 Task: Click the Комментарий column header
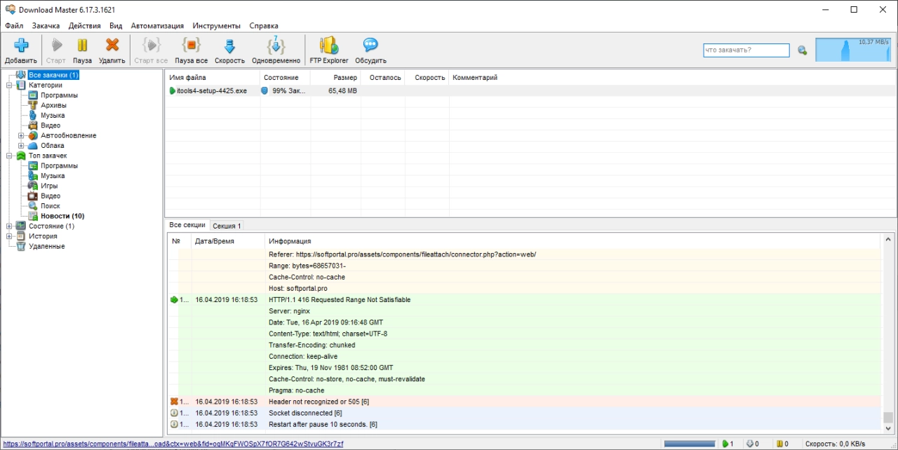point(672,77)
